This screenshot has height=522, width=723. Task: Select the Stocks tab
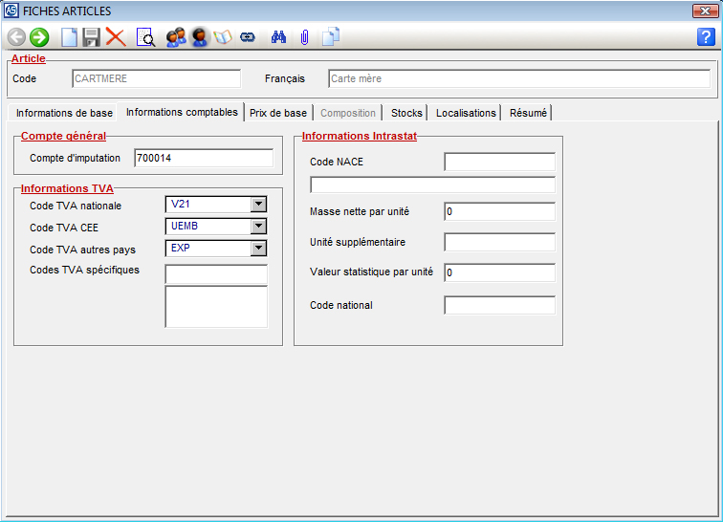click(406, 113)
